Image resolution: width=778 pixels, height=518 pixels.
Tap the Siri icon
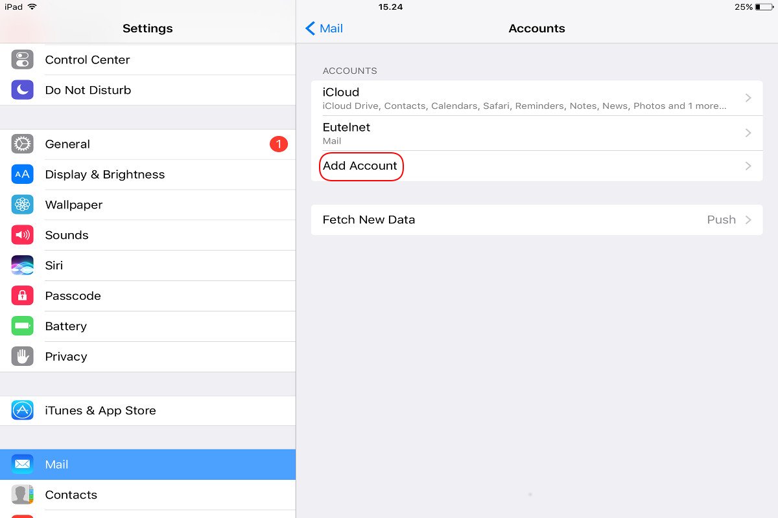pyautogui.click(x=23, y=265)
